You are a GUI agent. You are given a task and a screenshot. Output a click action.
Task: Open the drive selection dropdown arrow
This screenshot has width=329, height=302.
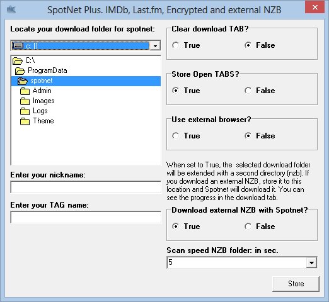[155, 46]
